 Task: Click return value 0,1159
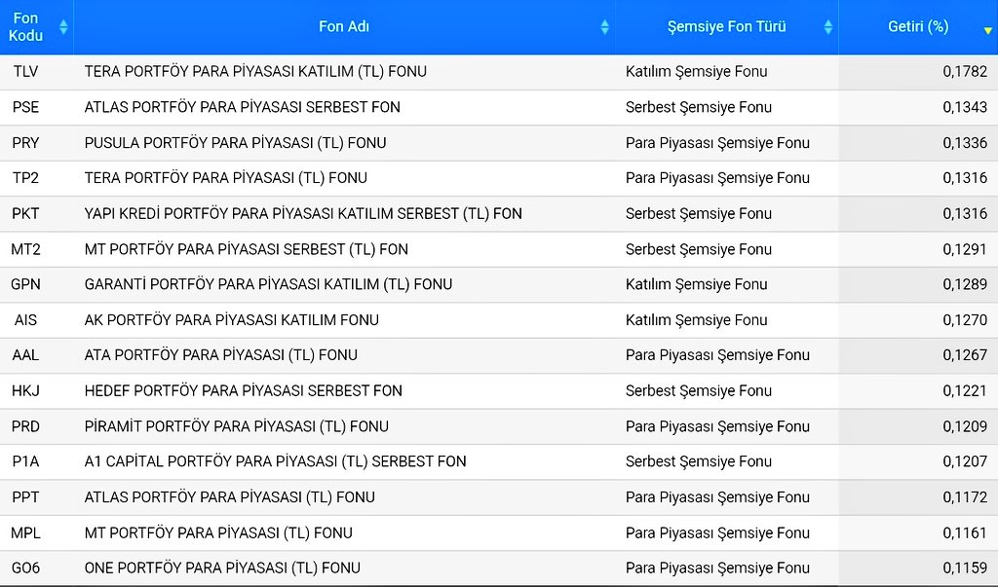point(965,568)
